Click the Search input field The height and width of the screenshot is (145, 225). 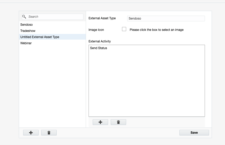55,17
